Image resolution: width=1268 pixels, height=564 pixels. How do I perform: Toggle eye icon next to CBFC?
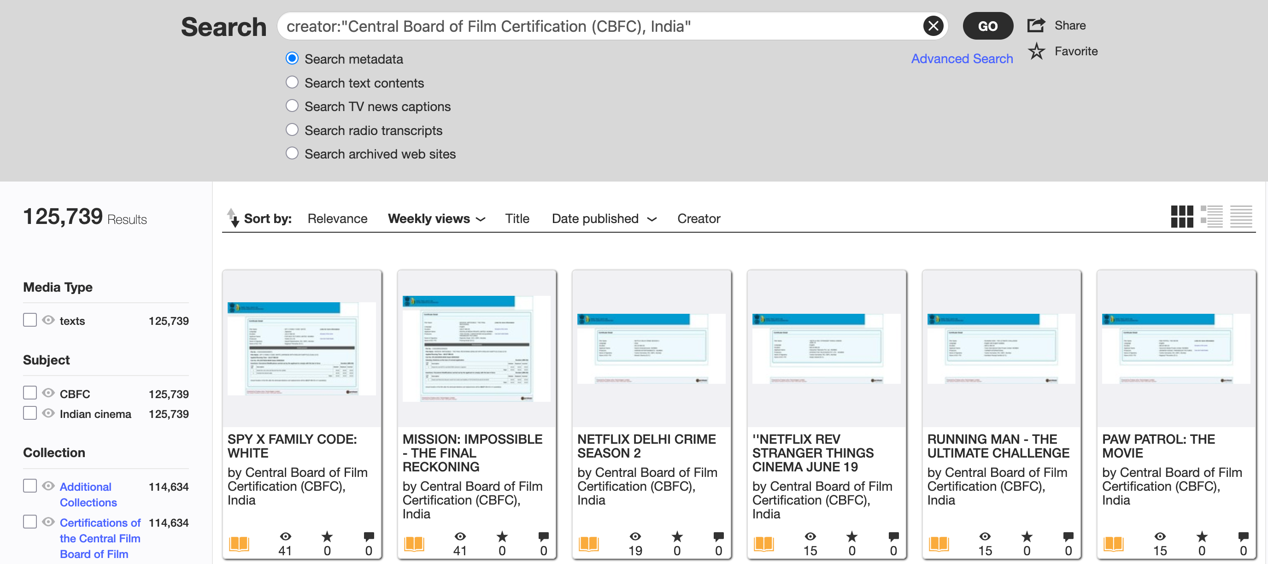[x=48, y=393]
